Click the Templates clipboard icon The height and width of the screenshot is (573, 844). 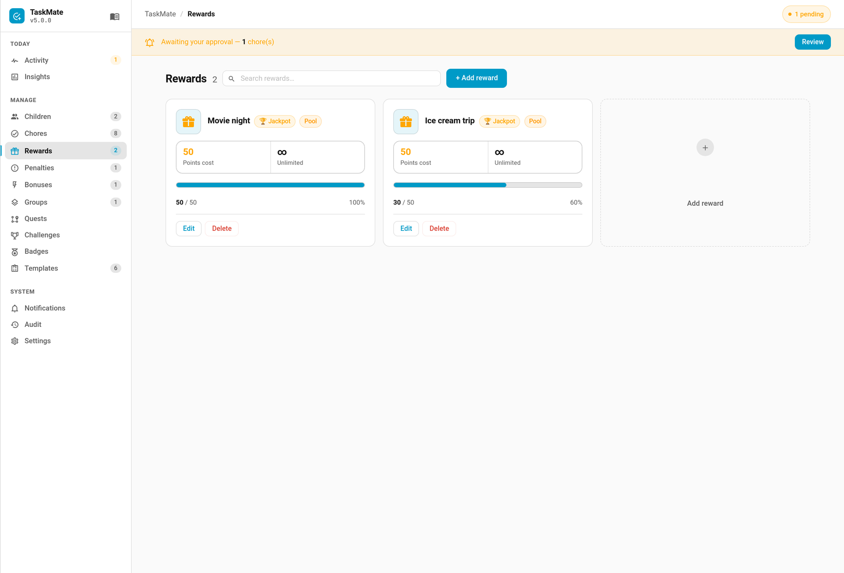15,268
